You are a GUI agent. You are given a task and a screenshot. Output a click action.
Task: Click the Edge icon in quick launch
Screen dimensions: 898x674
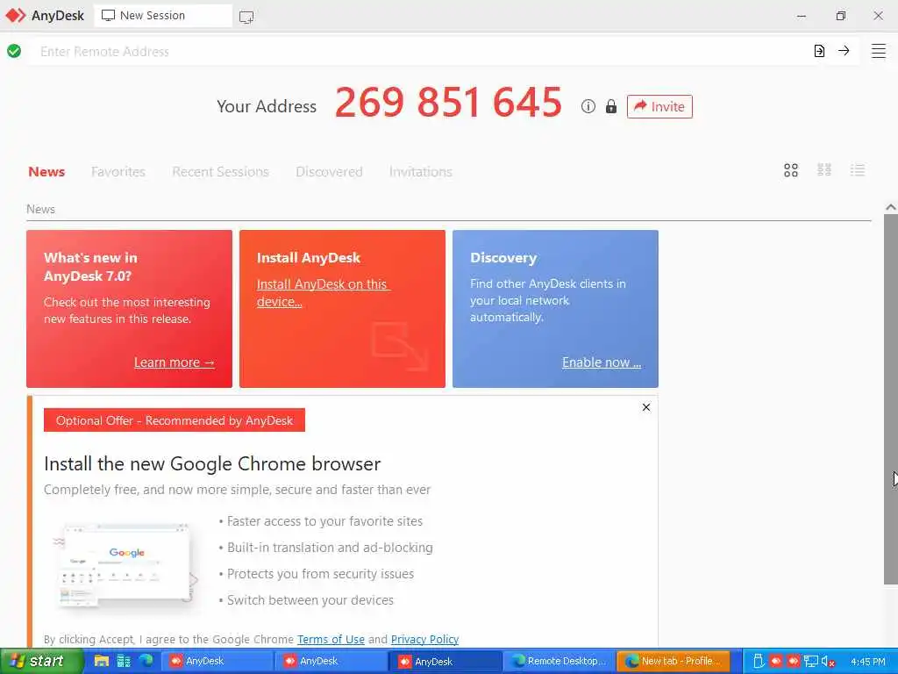click(x=146, y=661)
